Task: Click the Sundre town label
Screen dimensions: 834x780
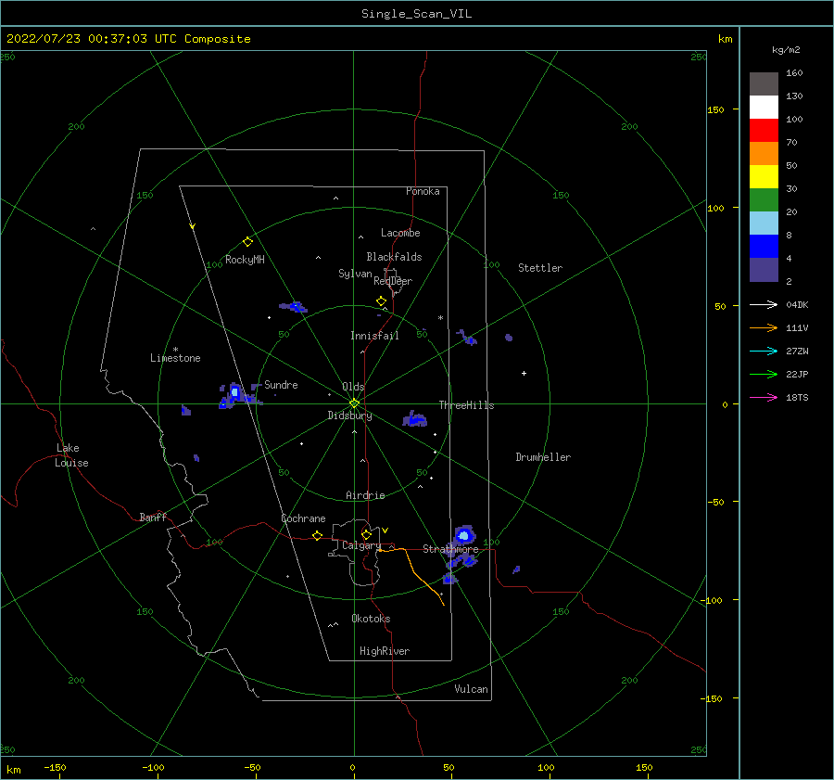Action: 281,384
